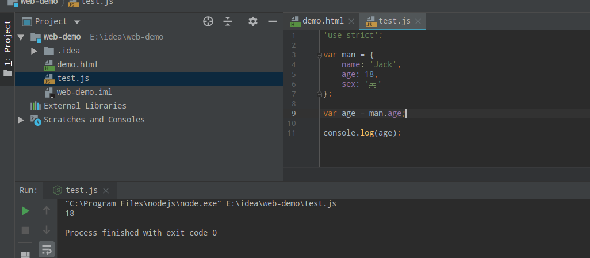Close the test.js editor tab

point(418,21)
